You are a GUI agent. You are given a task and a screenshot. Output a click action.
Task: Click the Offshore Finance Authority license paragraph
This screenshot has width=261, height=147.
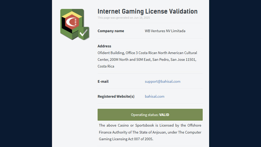click(x=150, y=132)
